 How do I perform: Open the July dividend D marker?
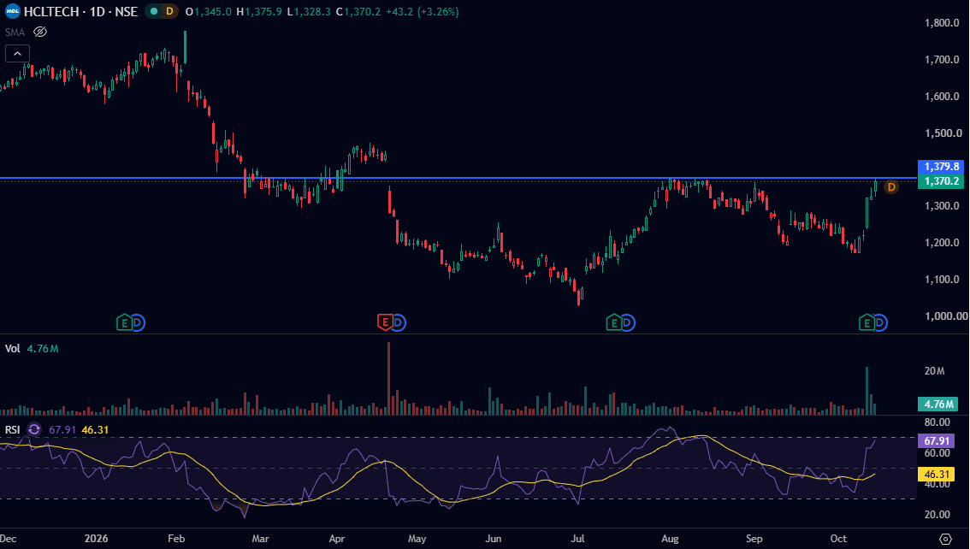627,322
